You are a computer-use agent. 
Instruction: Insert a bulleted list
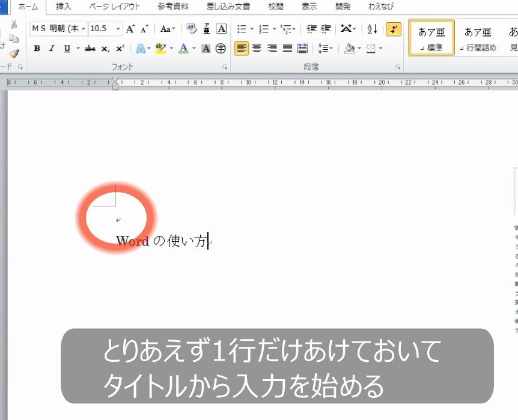click(242, 29)
